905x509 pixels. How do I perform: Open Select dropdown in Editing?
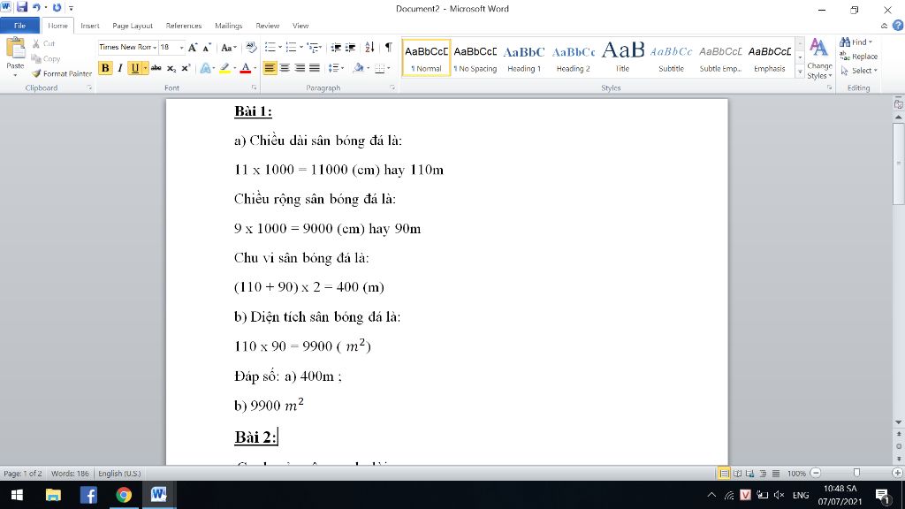pyautogui.click(x=859, y=71)
